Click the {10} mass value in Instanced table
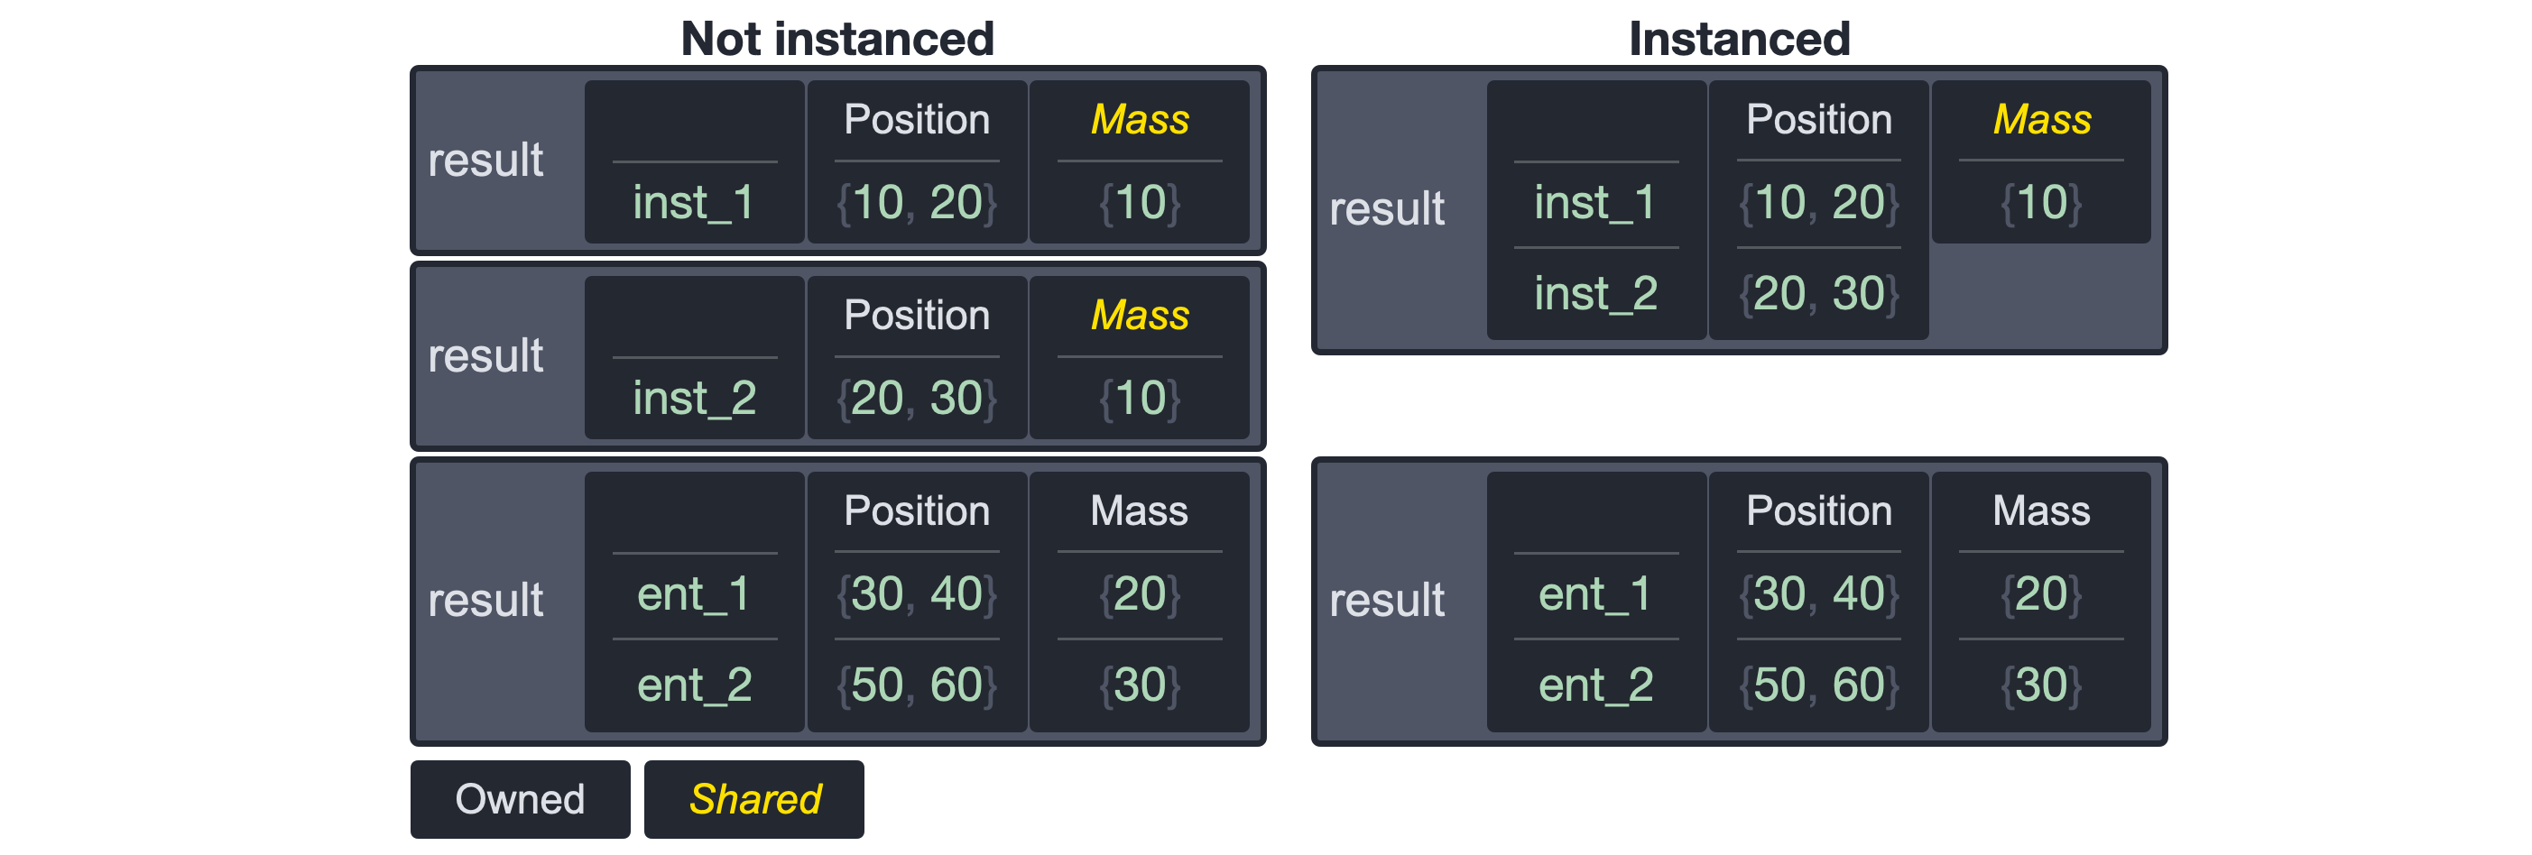 click(2040, 202)
